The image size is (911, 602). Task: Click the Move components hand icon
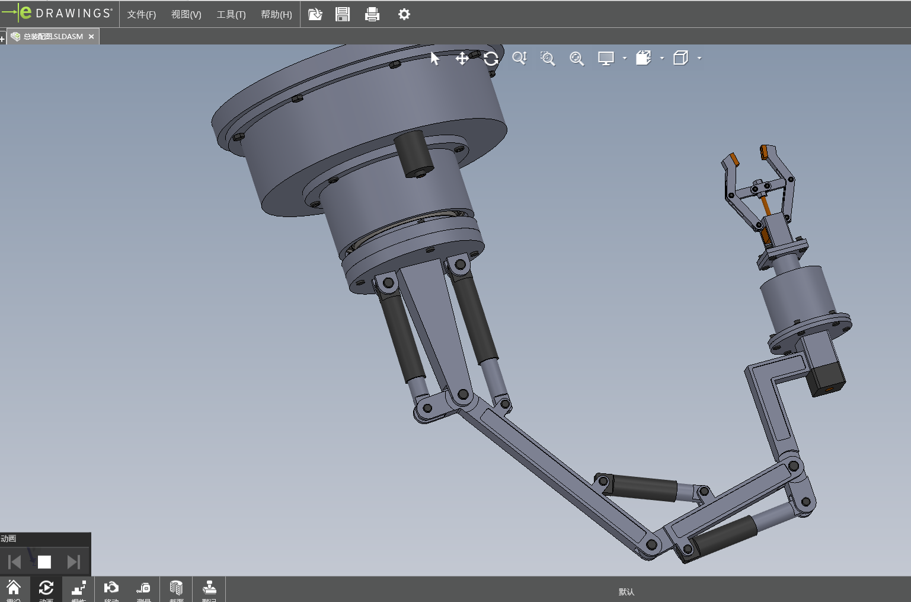coord(111,588)
